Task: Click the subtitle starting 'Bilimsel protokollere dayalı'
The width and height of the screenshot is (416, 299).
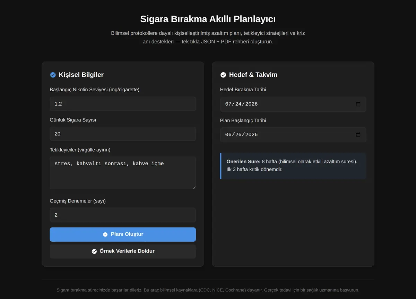Action: pos(208,38)
